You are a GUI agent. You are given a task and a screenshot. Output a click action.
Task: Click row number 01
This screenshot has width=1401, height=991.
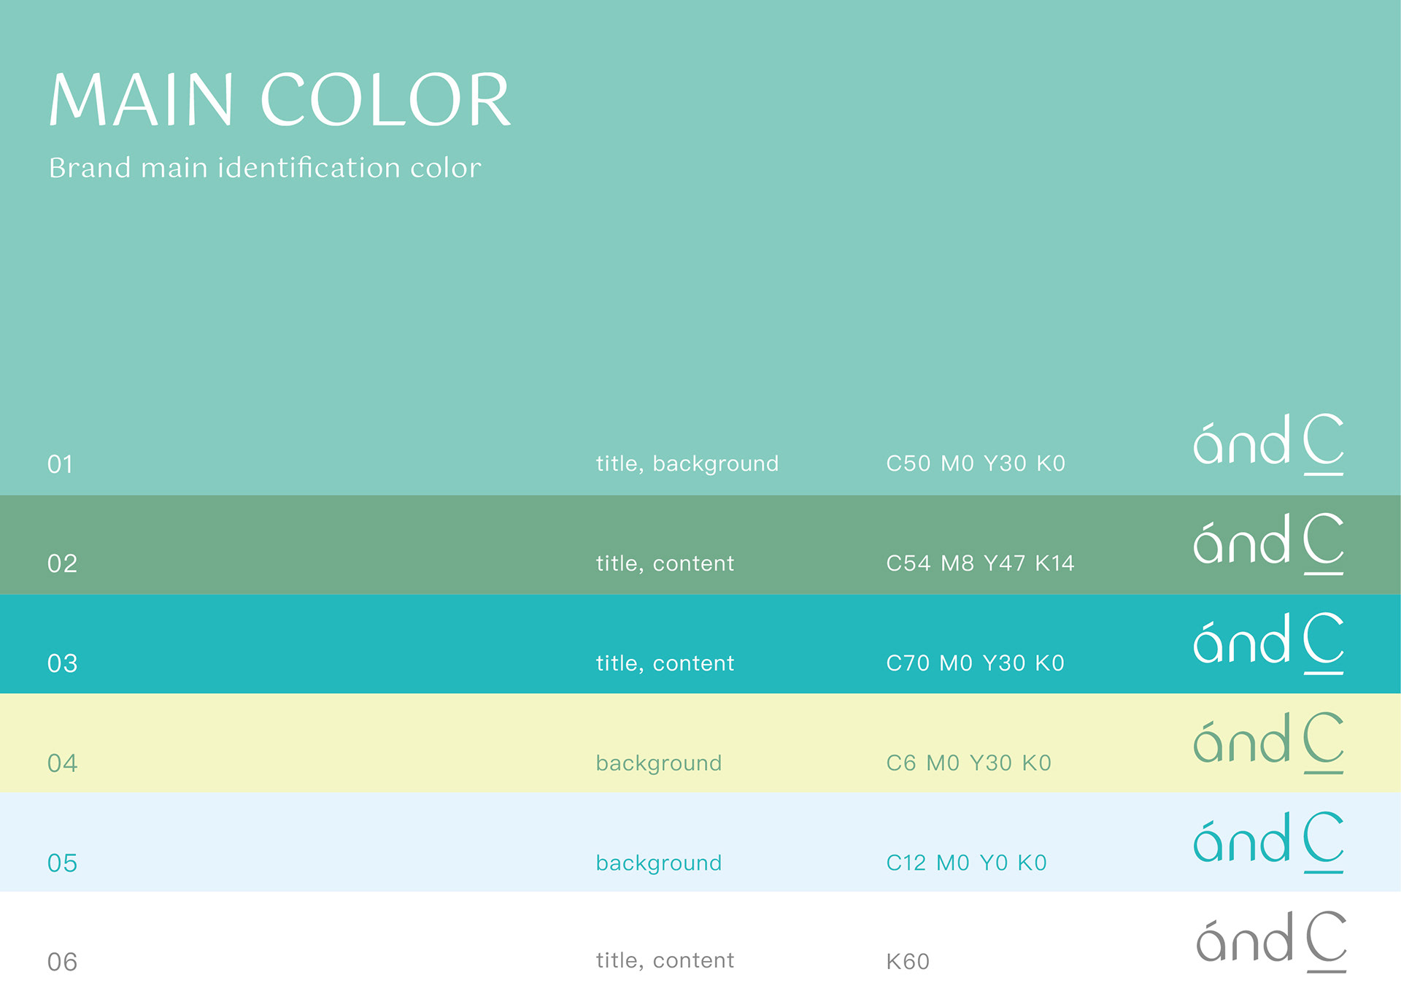[x=61, y=464]
